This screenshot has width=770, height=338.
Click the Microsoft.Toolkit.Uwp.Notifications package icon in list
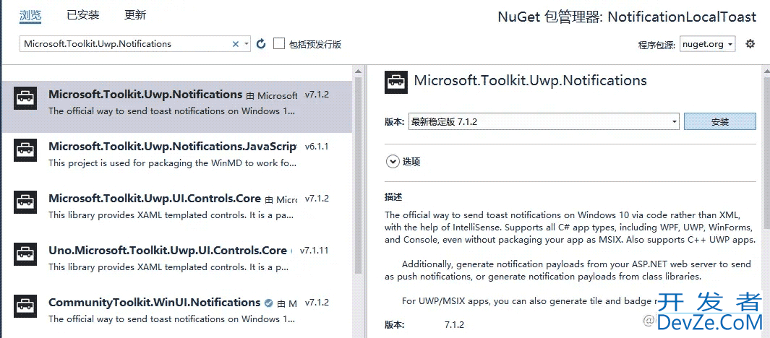[25, 98]
